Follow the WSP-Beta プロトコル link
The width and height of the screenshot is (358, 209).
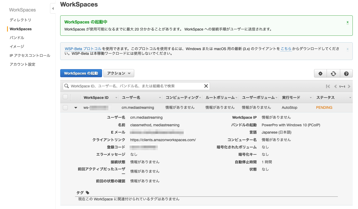83,49
